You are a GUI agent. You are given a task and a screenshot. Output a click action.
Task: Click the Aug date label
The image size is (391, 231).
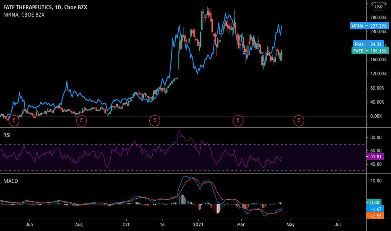(79, 225)
